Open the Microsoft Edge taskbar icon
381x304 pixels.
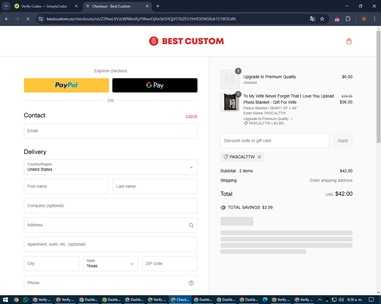tap(265, 300)
